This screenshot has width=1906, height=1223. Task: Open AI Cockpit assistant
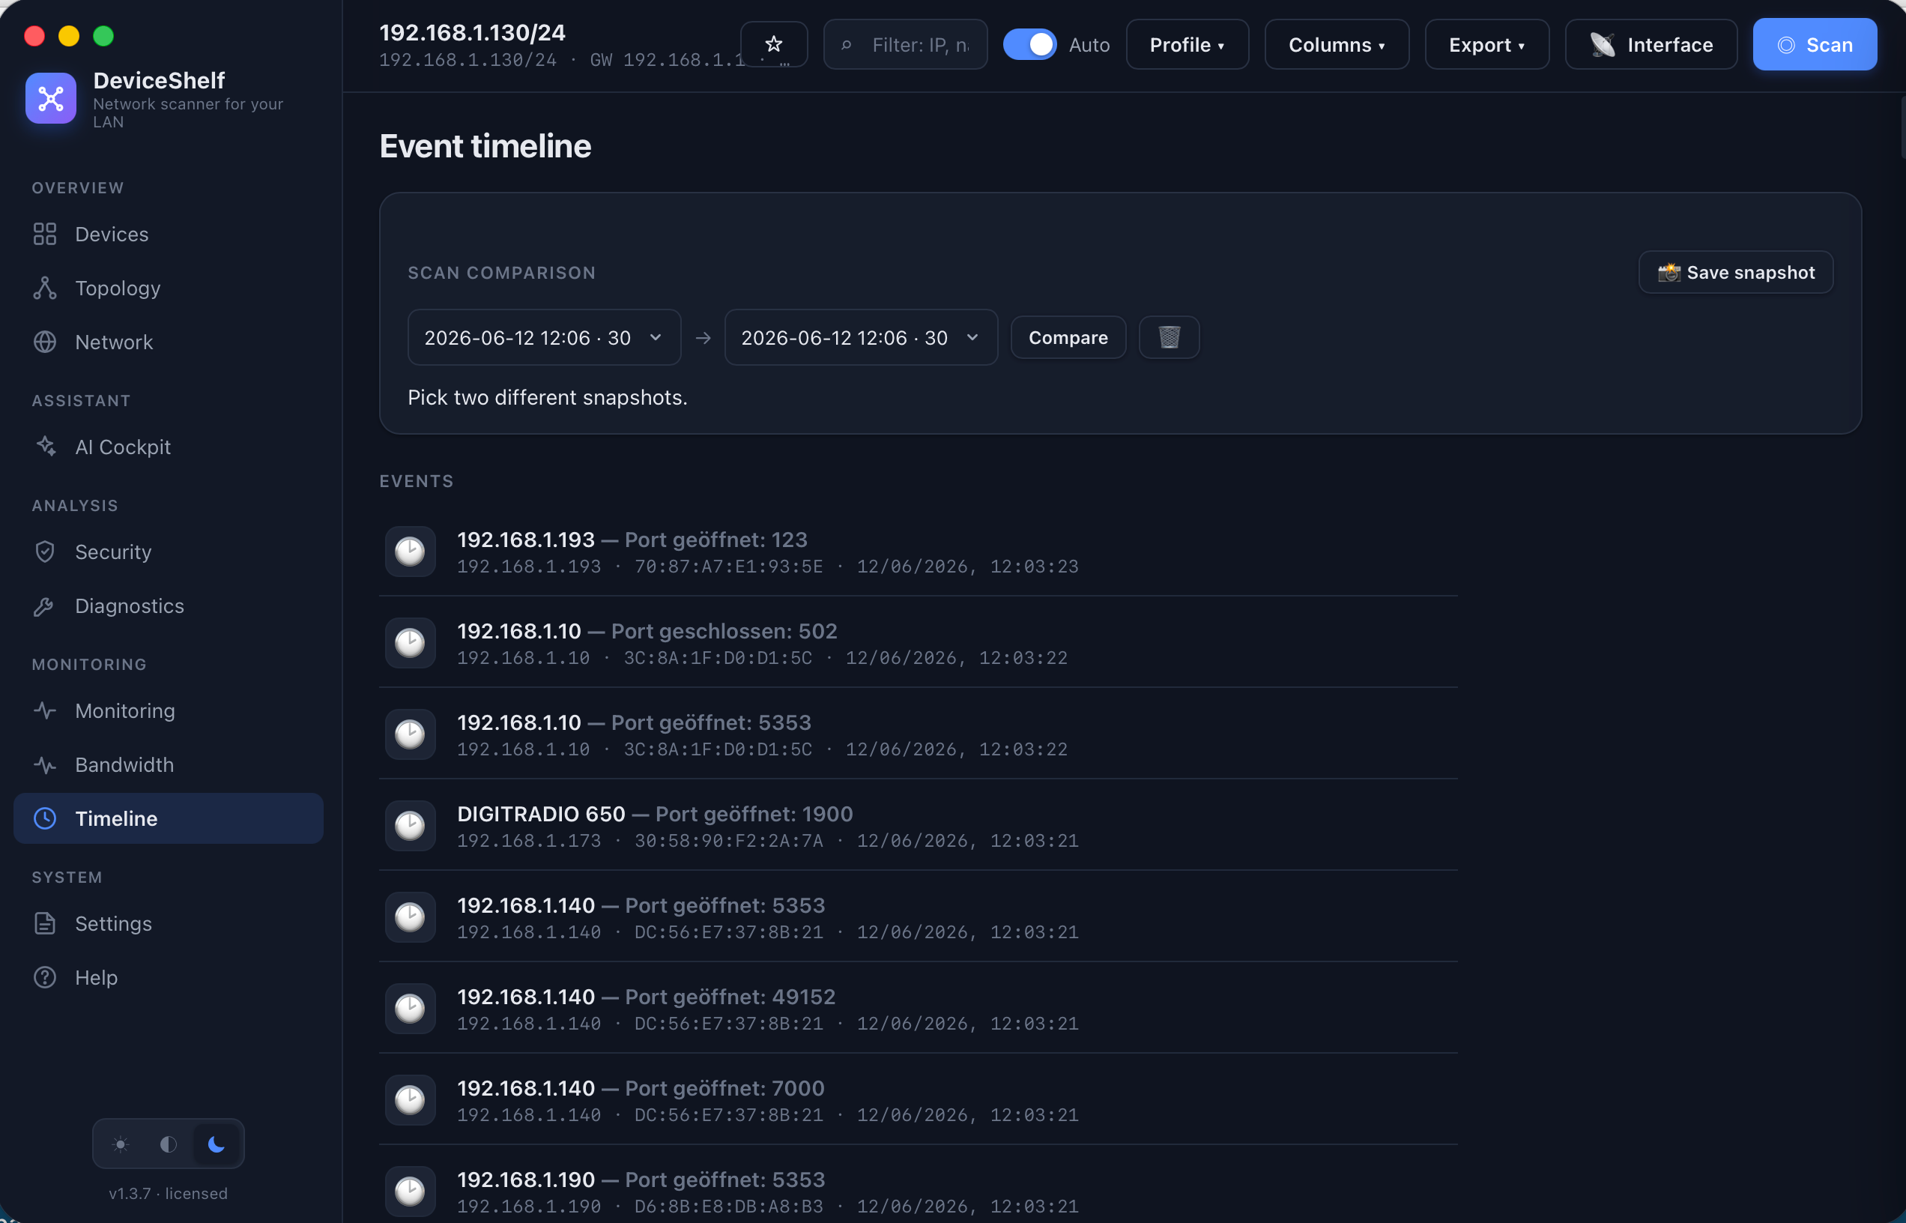pos(169,447)
